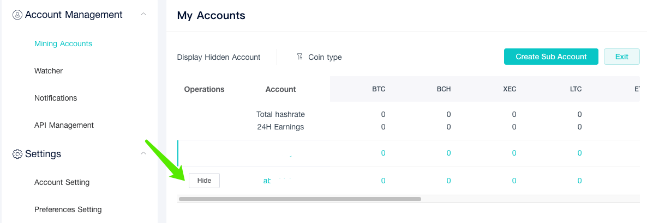Image resolution: width=647 pixels, height=223 pixels.
Task: Open the Watcher menu item
Action: tap(48, 71)
